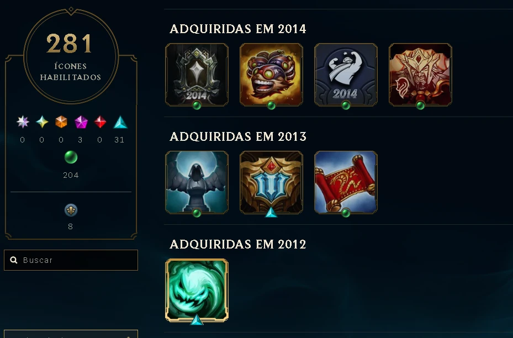Open the sort dropdown below search
This screenshot has height=338, width=513.
(71, 334)
